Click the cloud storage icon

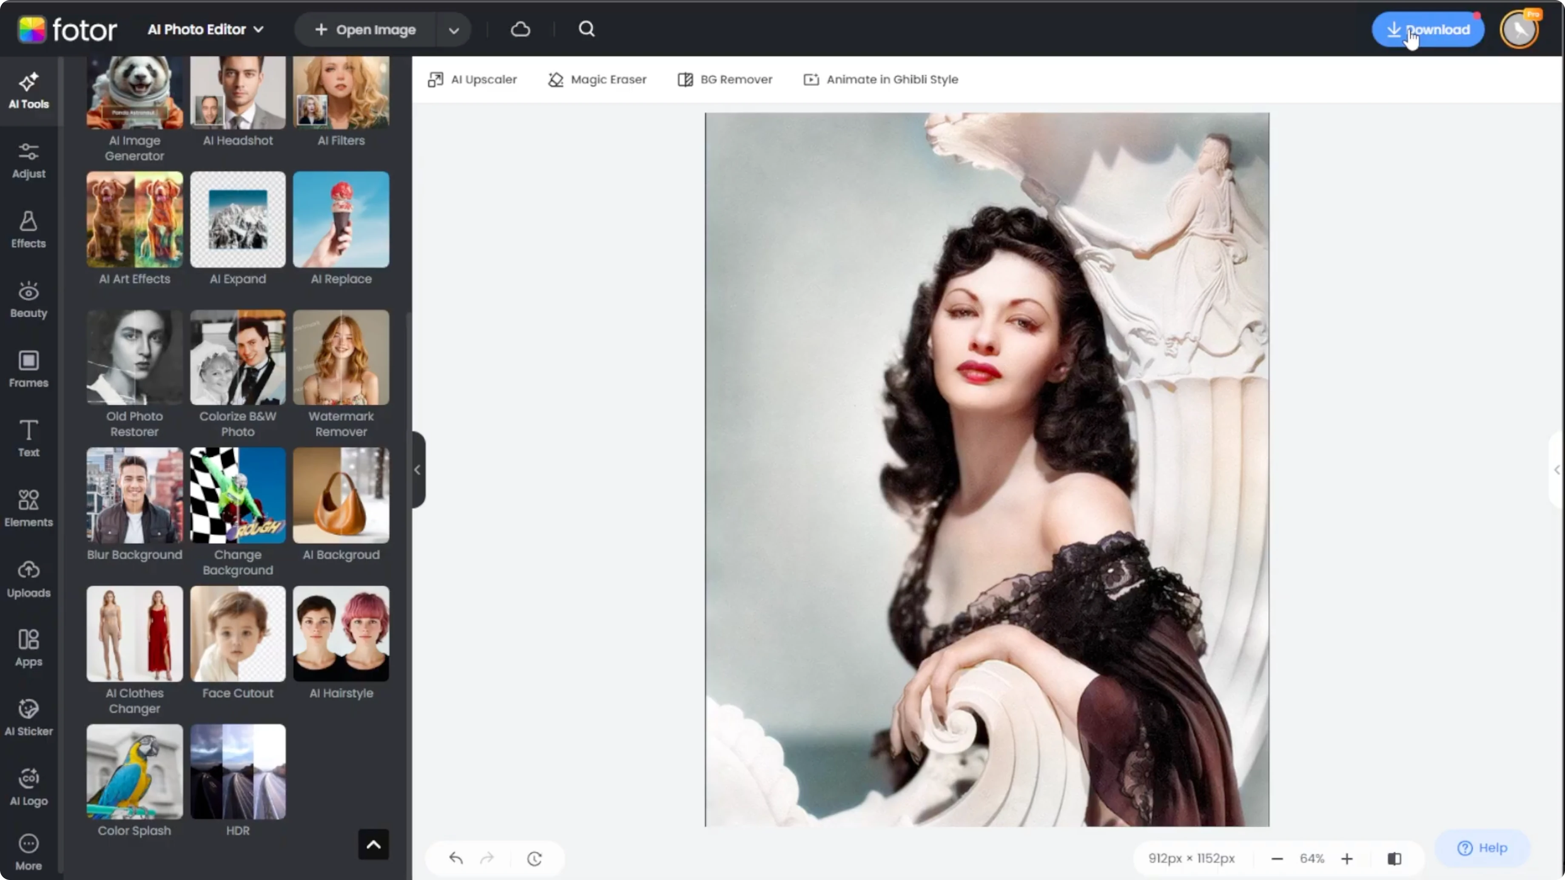521,29
